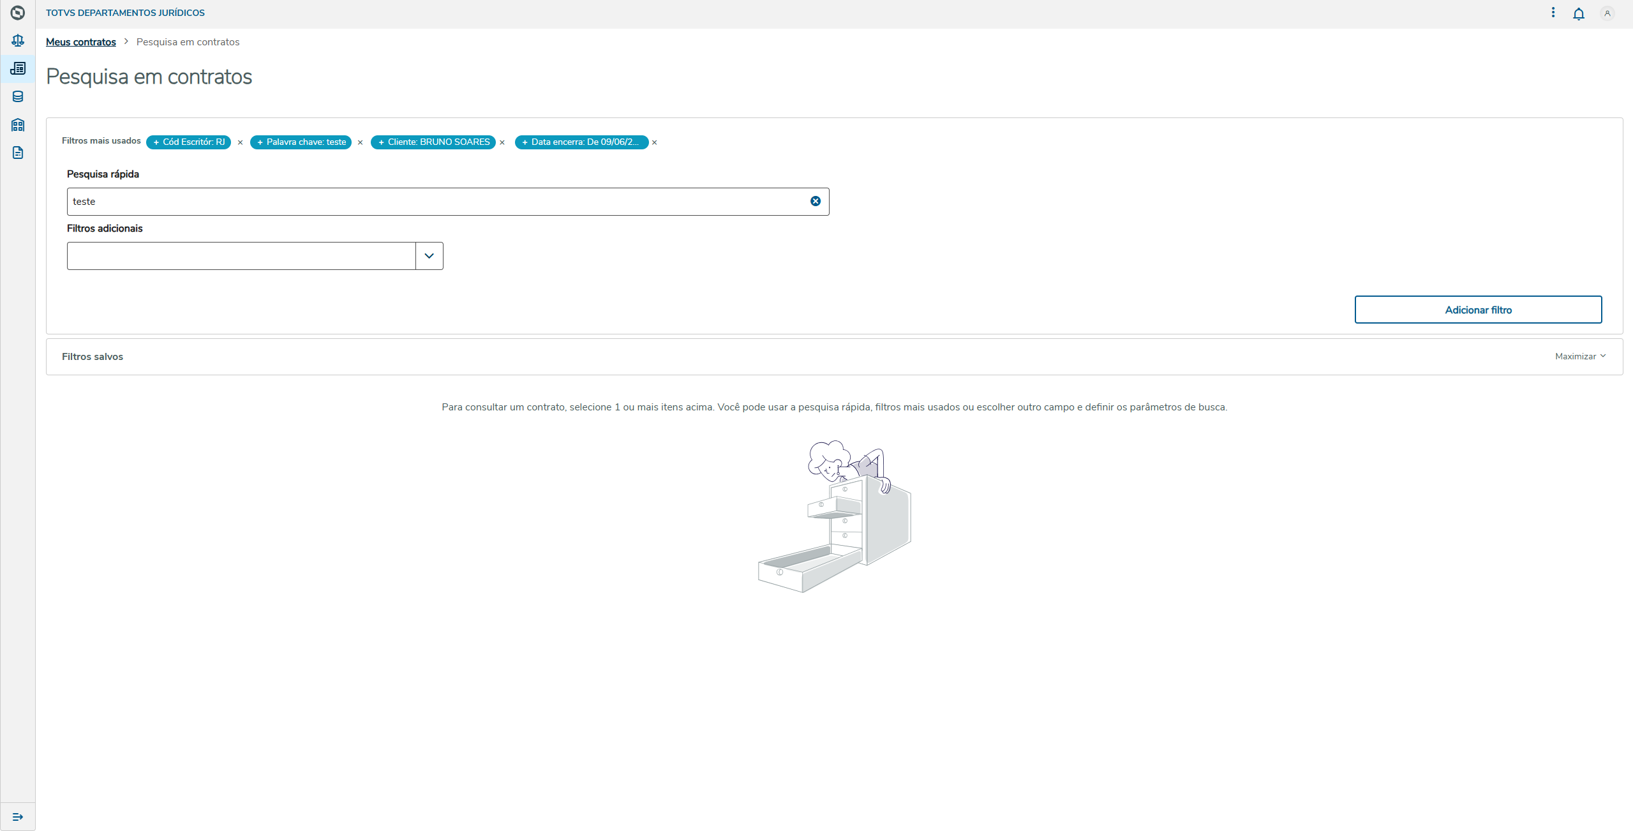Go to Meus contratos breadcrumb link
This screenshot has width=1633, height=831.
point(81,42)
